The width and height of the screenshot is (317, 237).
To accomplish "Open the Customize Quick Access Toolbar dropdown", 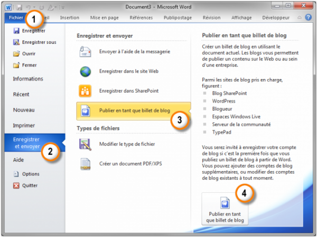I will [x=63, y=8].
